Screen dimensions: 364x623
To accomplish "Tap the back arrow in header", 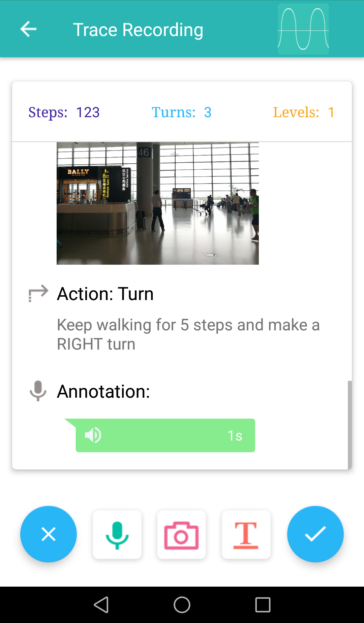I will pos(28,29).
